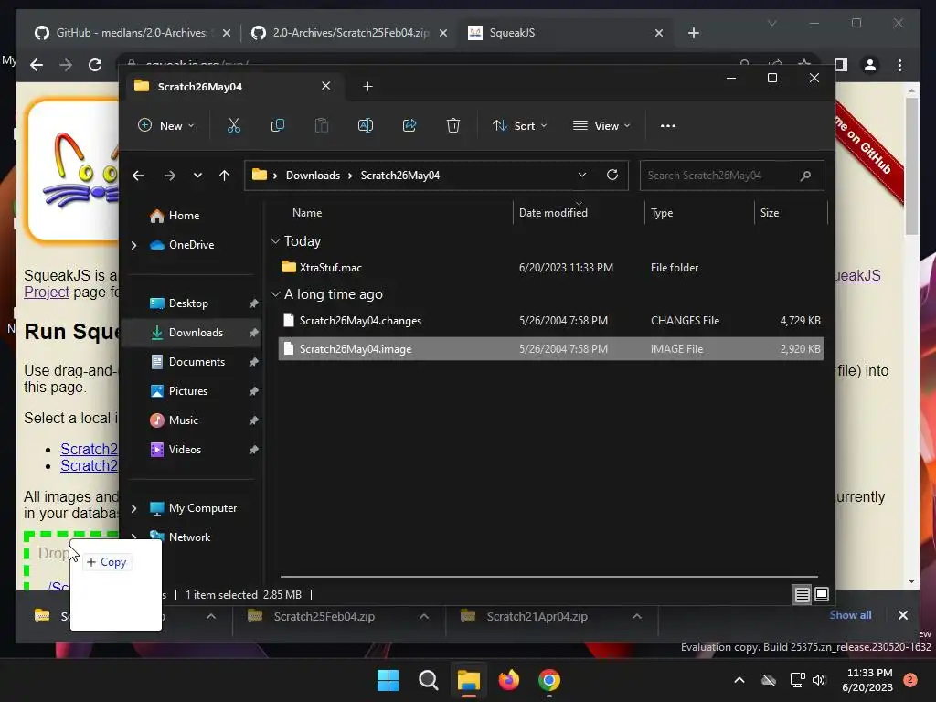The height and width of the screenshot is (702, 936).
Task: Open recent locations dropdown chevron
Action: point(197,175)
